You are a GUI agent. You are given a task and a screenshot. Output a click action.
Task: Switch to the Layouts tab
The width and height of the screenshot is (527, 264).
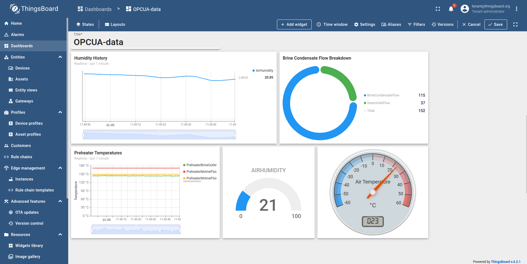tap(115, 24)
